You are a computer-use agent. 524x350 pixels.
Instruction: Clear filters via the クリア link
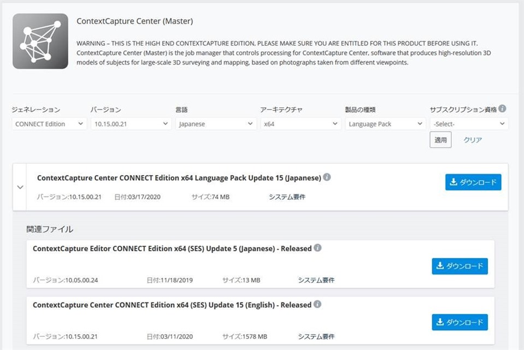point(473,140)
